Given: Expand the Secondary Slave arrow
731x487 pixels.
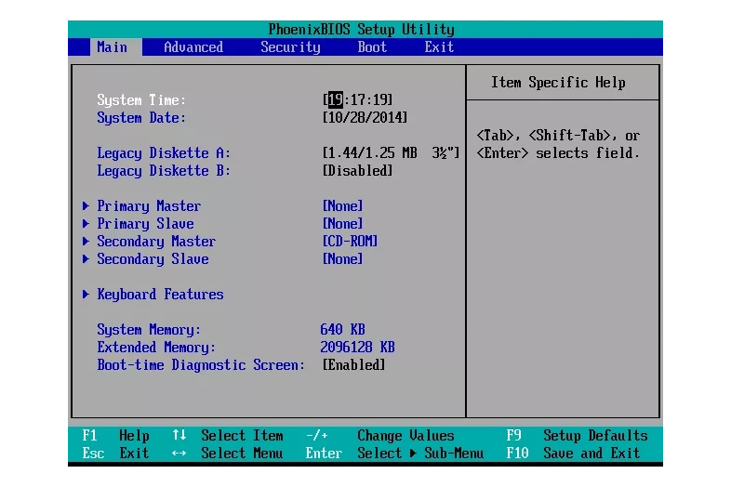Looking at the screenshot, I should (86, 259).
